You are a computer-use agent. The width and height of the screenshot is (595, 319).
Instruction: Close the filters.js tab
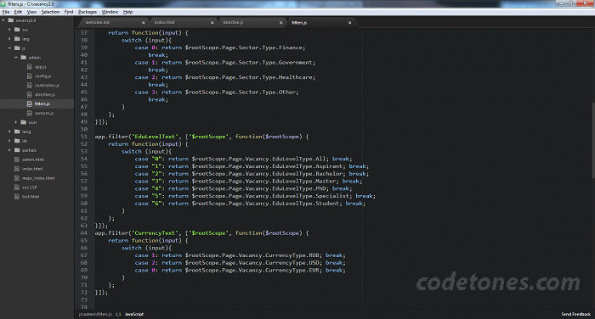[x=349, y=23]
